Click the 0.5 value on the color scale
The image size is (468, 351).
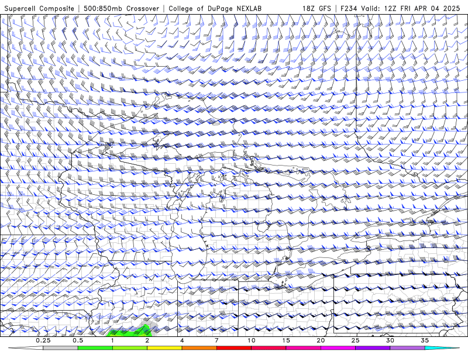(x=78, y=340)
